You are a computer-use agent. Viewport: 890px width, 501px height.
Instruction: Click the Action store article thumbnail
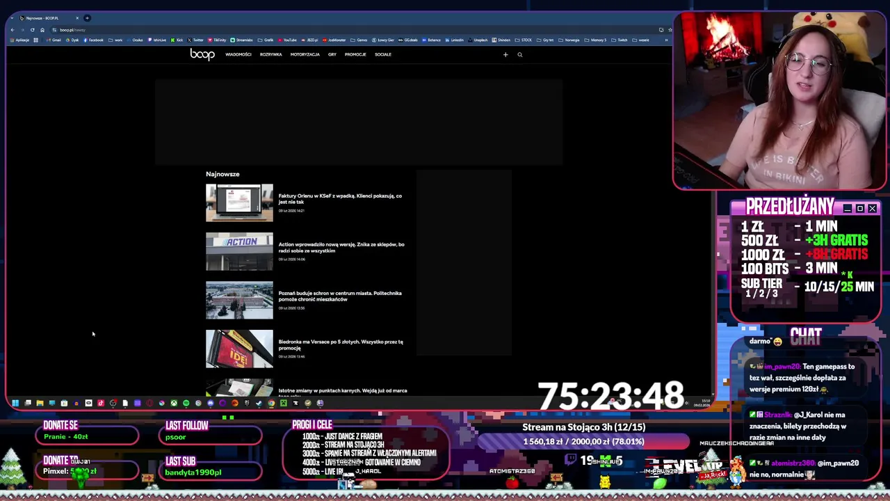coord(239,251)
